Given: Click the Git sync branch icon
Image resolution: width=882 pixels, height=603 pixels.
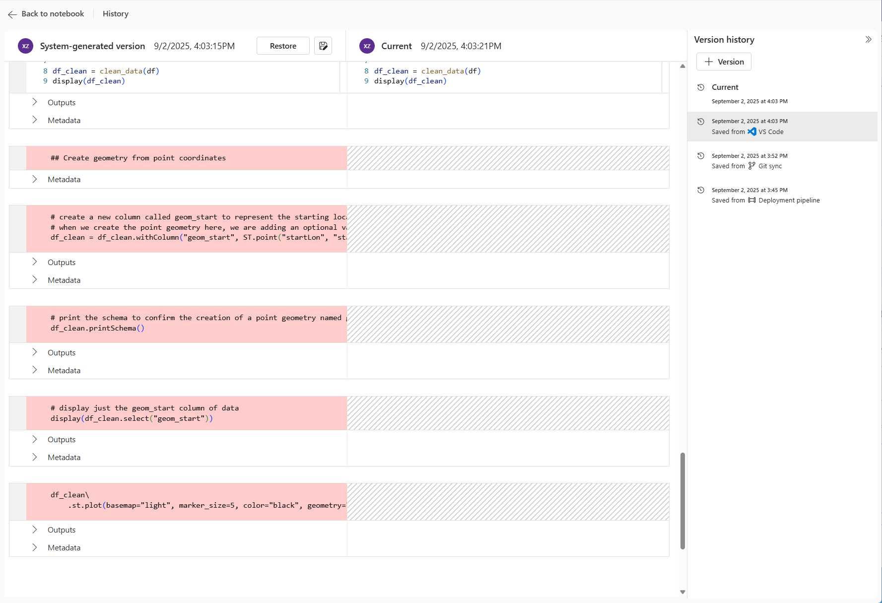Looking at the screenshot, I should [752, 166].
